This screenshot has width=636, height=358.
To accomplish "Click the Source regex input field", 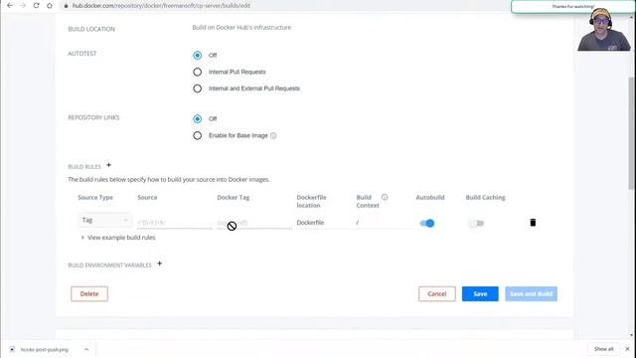I will point(175,223).
